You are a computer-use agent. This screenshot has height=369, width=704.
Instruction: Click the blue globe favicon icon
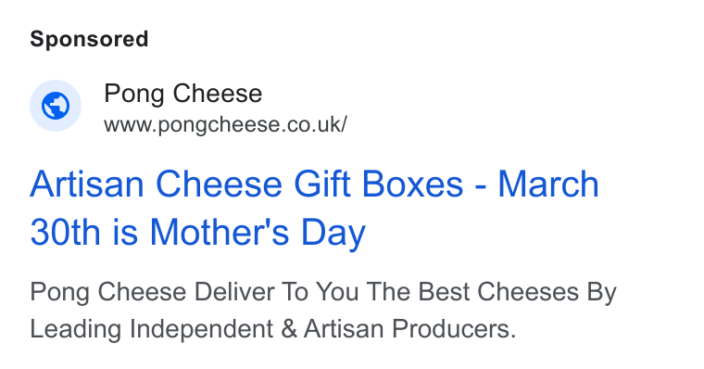[x=56, y=106]
